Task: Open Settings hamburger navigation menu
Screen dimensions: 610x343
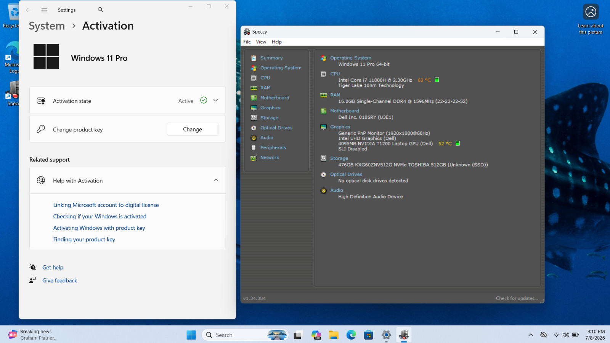Action: click(x=44, y=10)
